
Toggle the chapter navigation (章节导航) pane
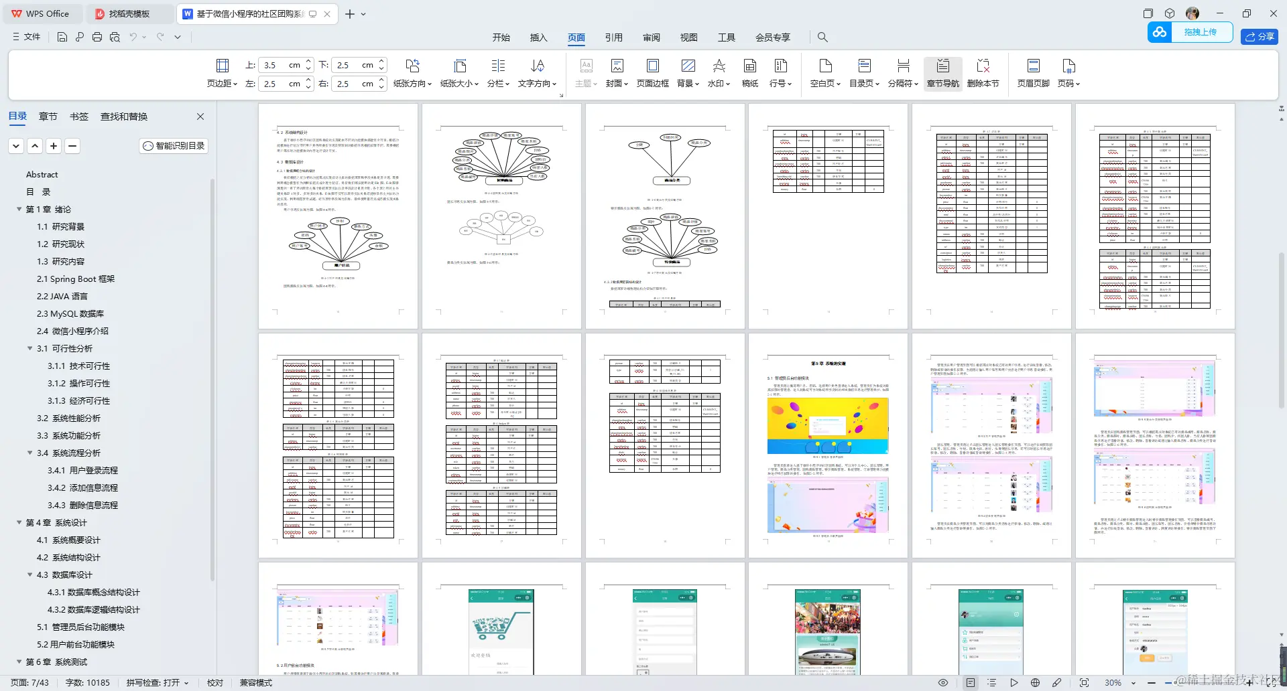pyautogui.click(x=942, y=73)
